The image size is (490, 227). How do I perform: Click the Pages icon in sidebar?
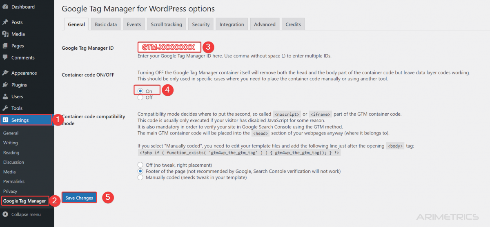click(x=5, y=46)
